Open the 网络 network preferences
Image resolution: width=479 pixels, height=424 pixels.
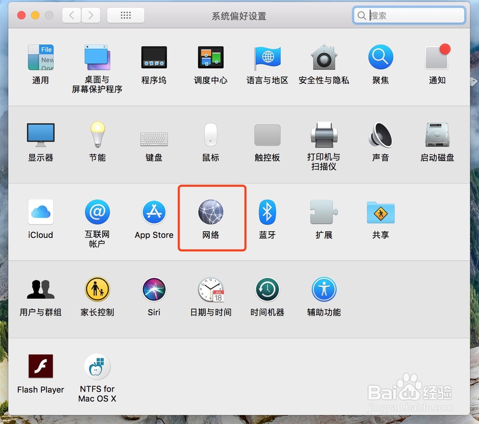pyautogui.click(x=211, y=212)
